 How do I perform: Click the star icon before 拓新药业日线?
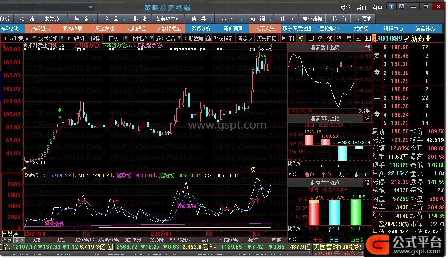(25, 45)
